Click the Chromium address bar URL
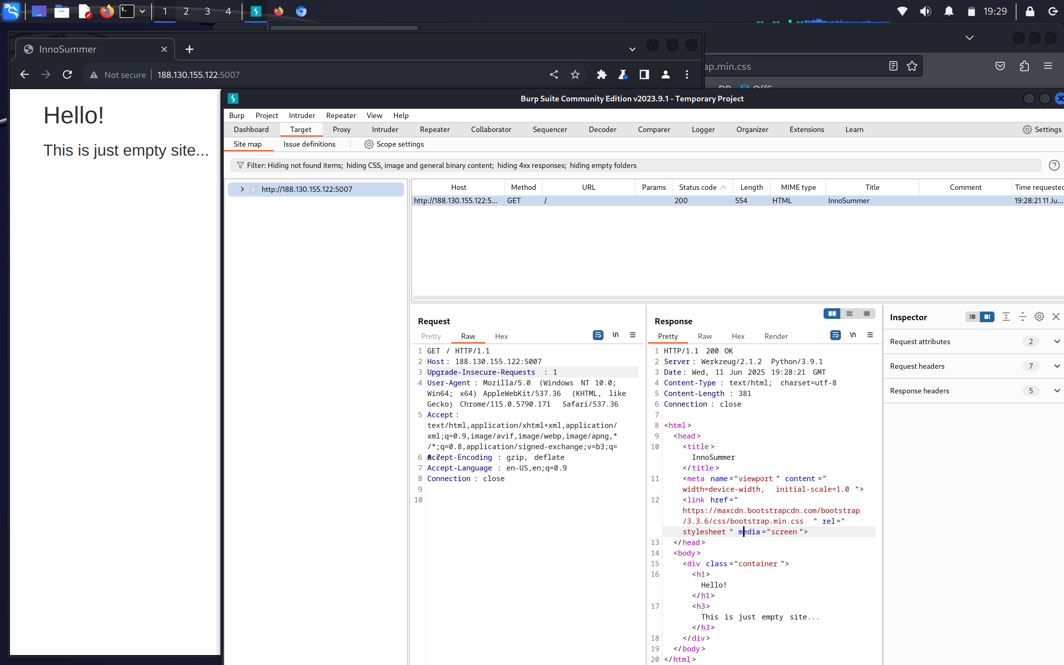The width and height of the screenshot is (1064, 665). click(199, 75)
